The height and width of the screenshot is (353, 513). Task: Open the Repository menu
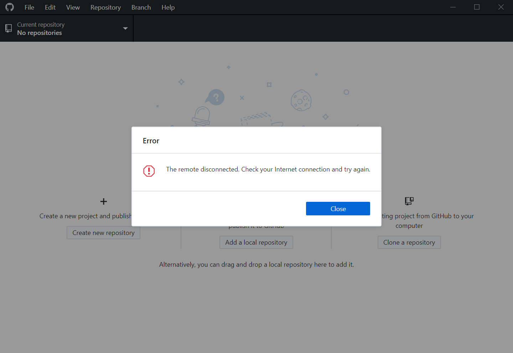[x=105, y=7]
